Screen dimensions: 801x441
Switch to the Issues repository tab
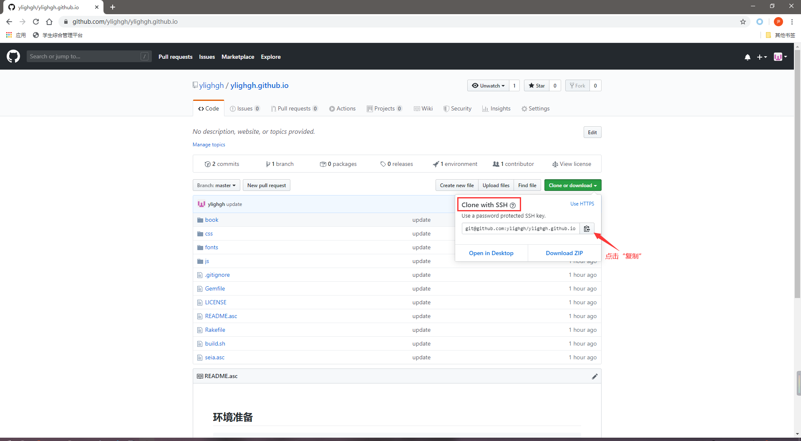click(x=245, y=108)
